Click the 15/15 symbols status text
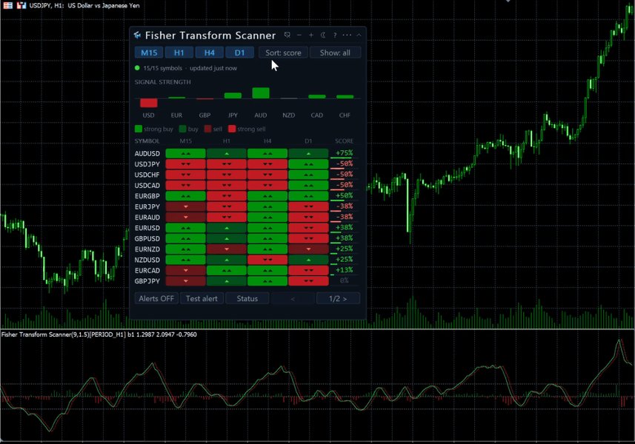 tap(163, 68)
